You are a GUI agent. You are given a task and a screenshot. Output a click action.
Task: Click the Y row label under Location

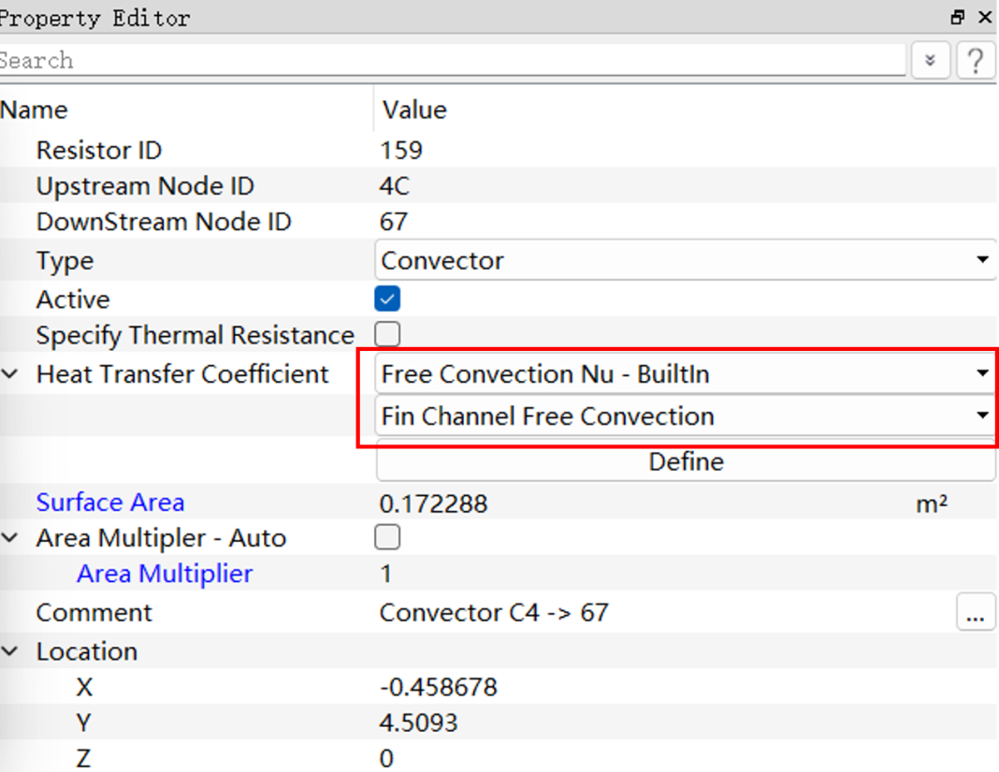pyautogui.click(x=84, y=723)
